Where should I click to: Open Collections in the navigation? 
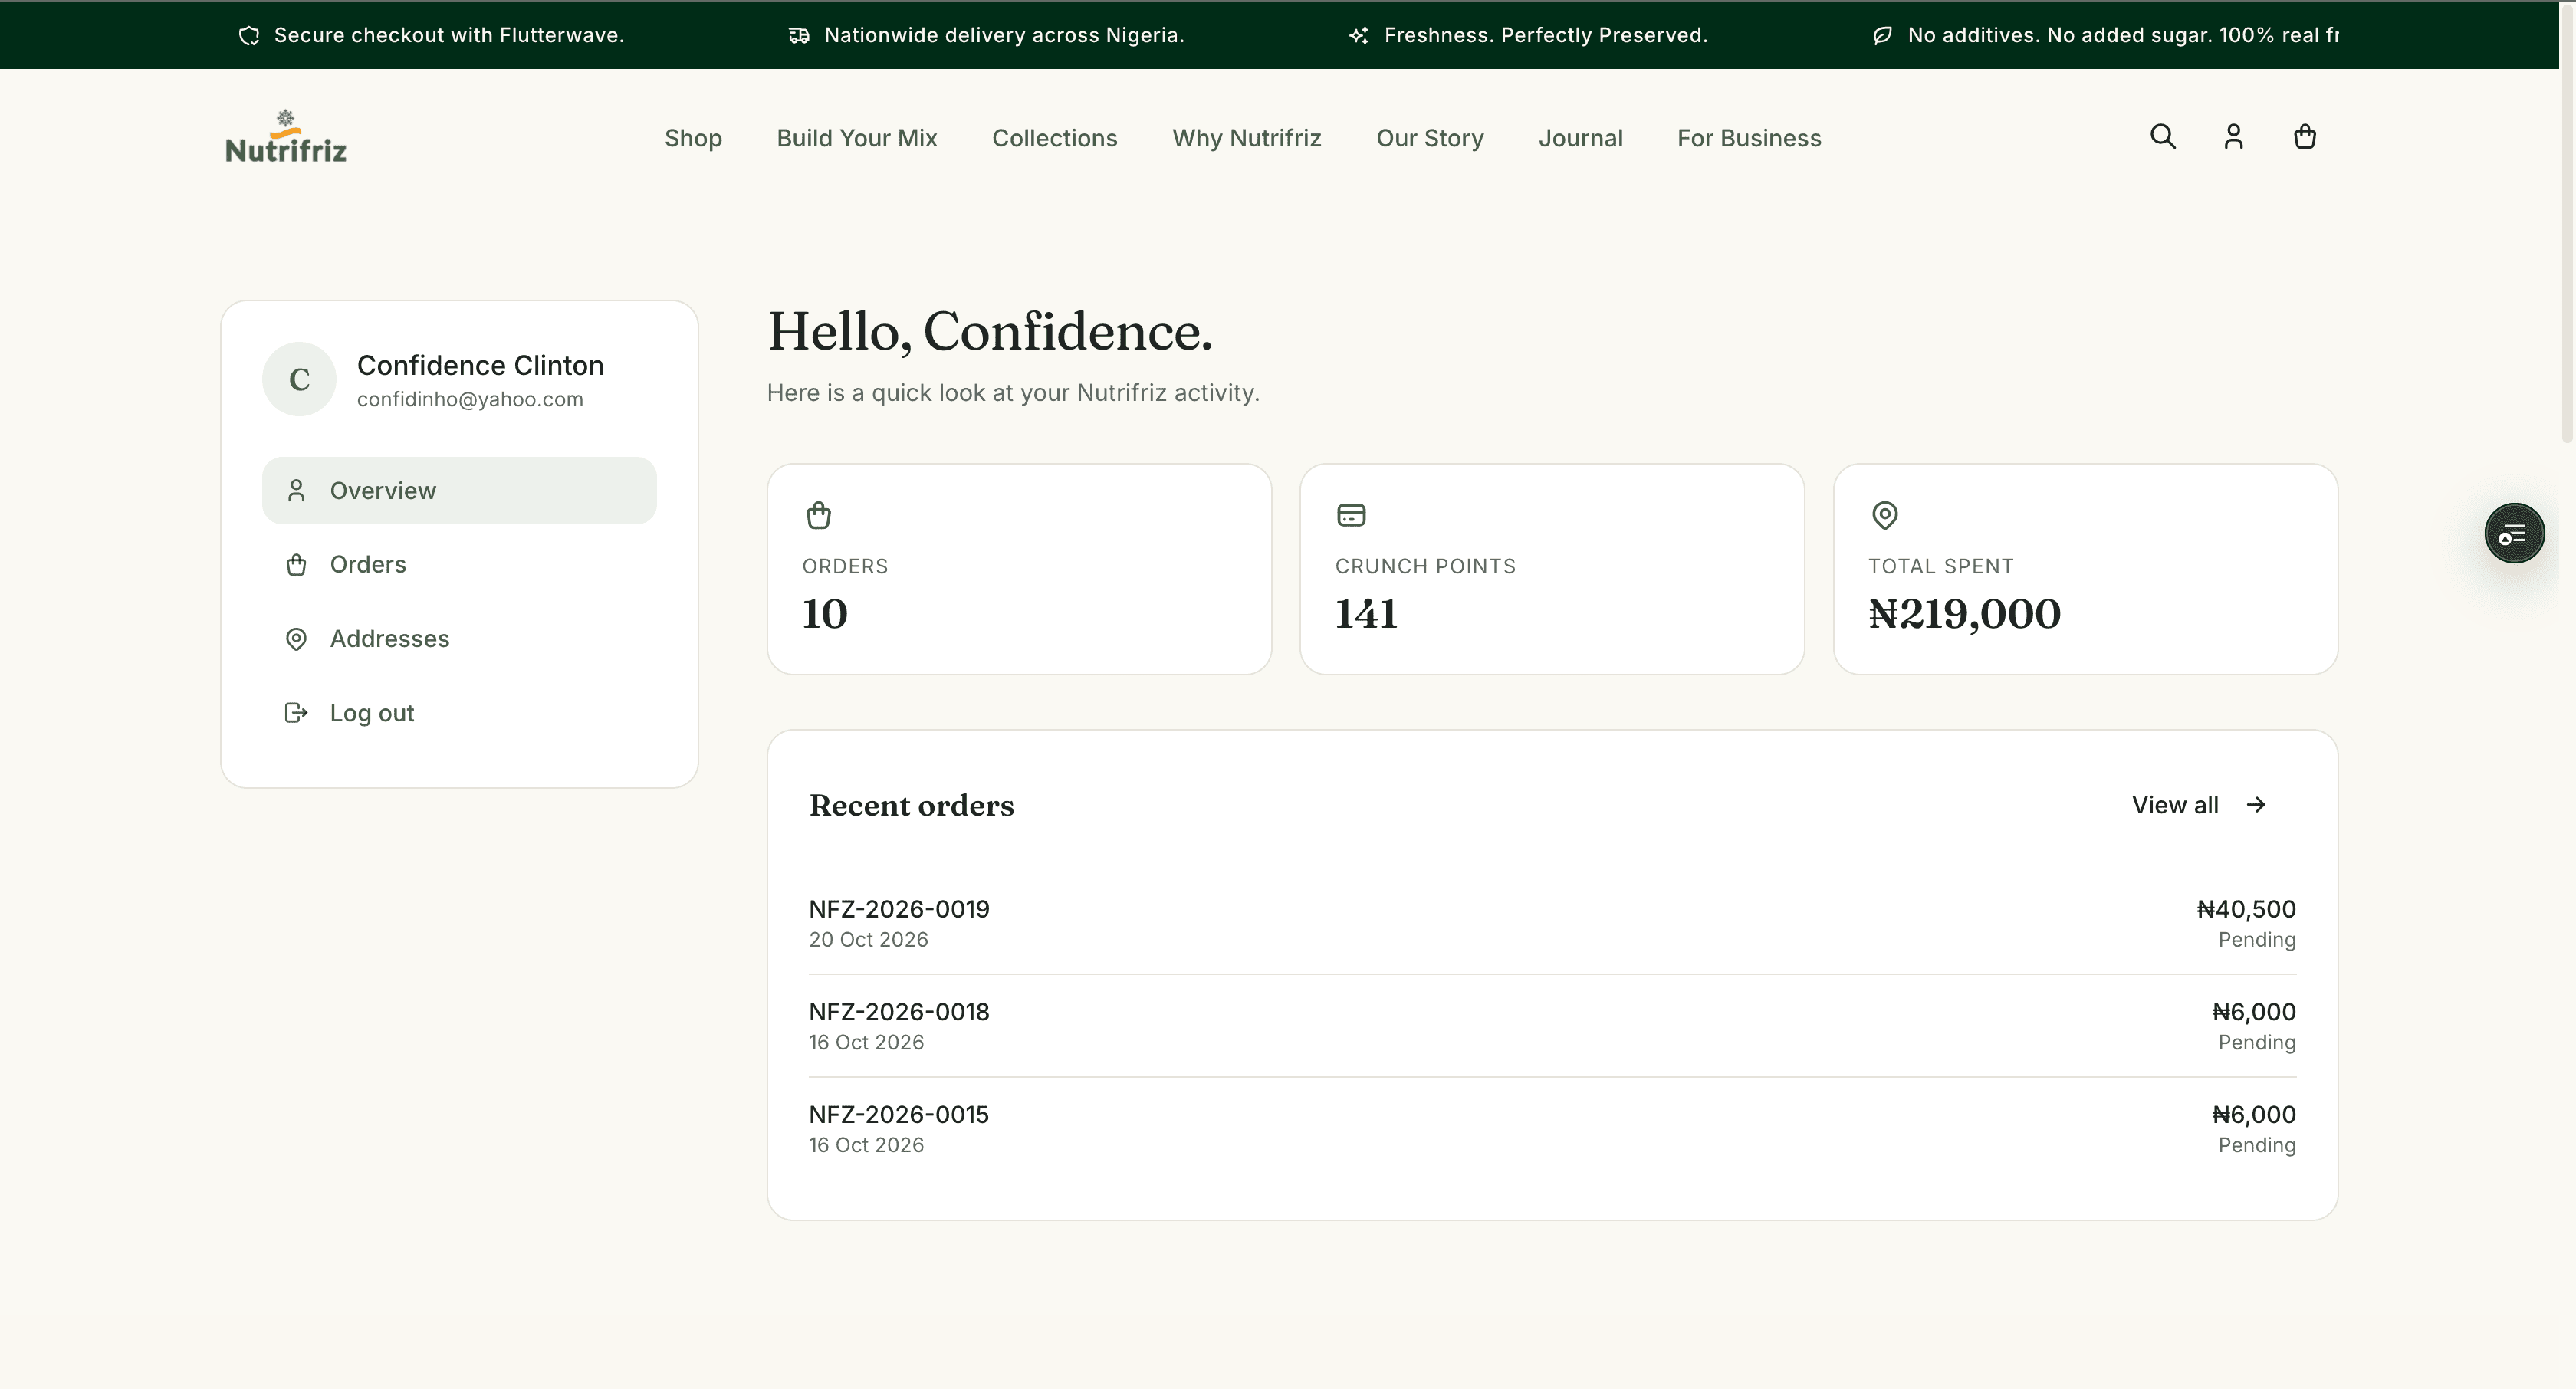pos(1054,138)
